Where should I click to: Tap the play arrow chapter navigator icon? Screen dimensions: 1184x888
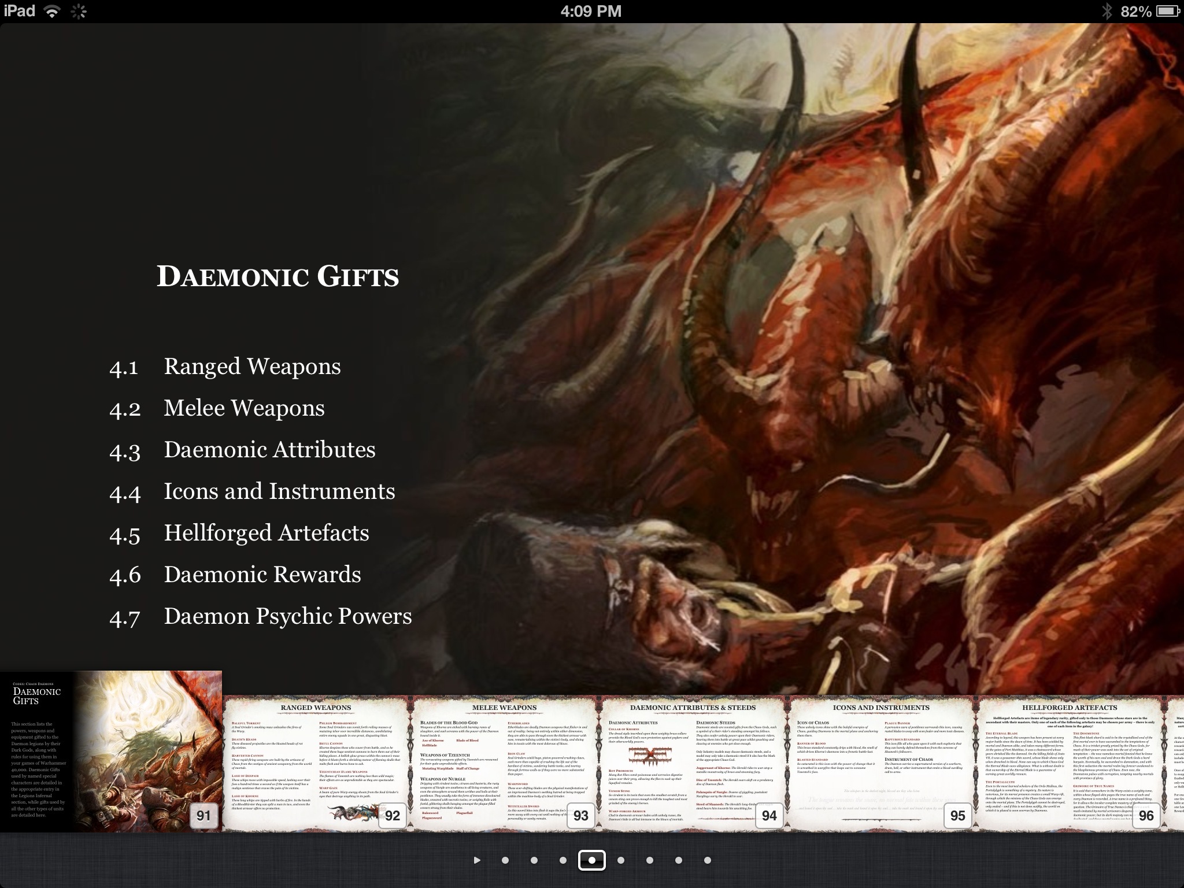click(x=477, y=860)
